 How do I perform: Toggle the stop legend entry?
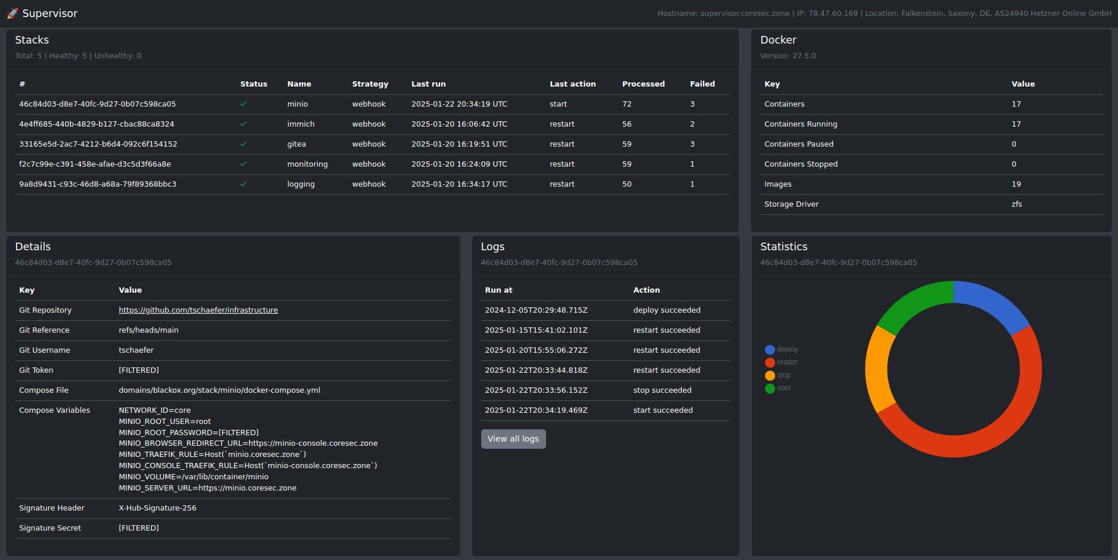coord(778,375)
